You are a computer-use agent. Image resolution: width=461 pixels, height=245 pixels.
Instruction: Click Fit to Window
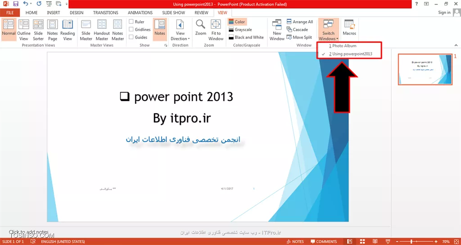(216, 30)
